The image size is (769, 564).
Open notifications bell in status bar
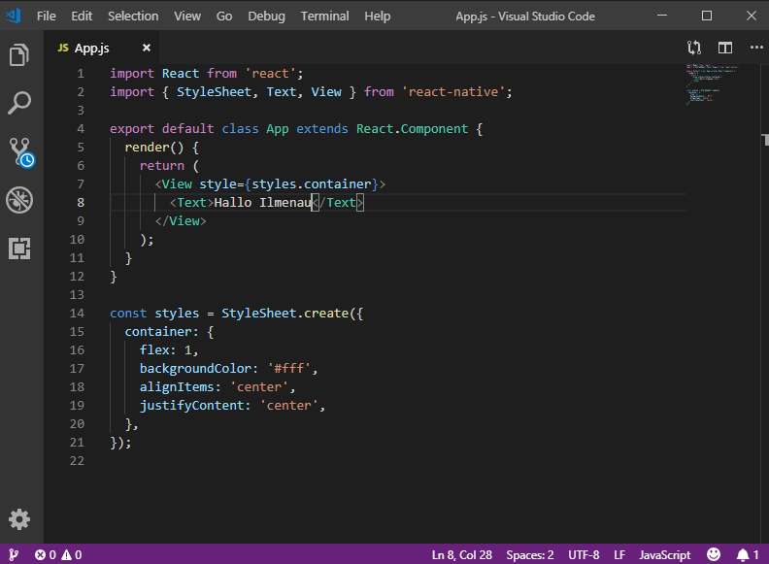(x=747, y=555)
